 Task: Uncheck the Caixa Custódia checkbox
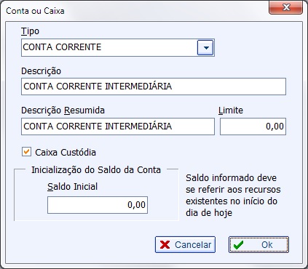click(26, 152)
